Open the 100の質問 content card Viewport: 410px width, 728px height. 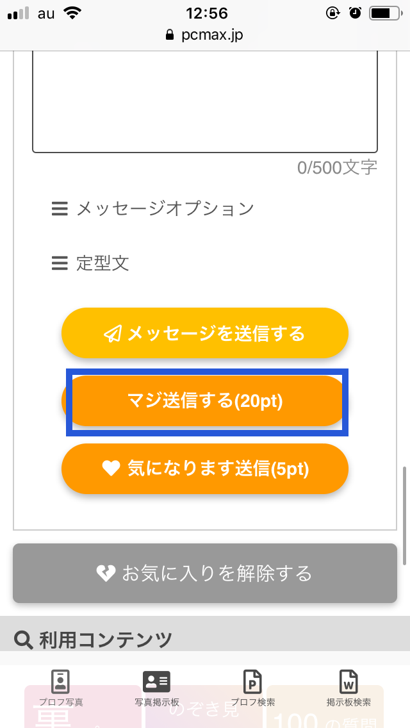[325, 718]
